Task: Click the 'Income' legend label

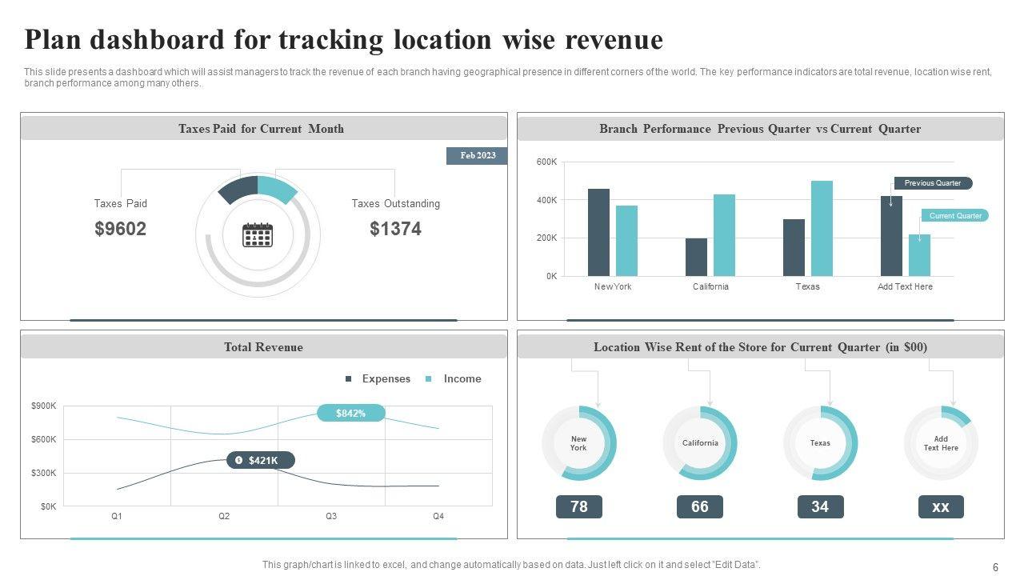Action: (462, 379)
